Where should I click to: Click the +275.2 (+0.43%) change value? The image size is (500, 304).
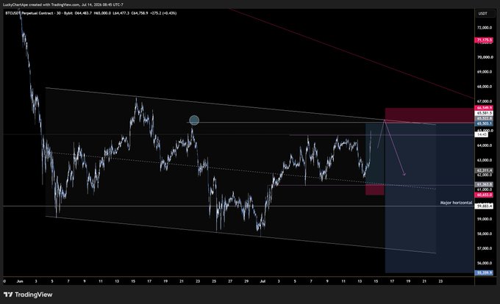pyautogui.click(x=162, y=13)
